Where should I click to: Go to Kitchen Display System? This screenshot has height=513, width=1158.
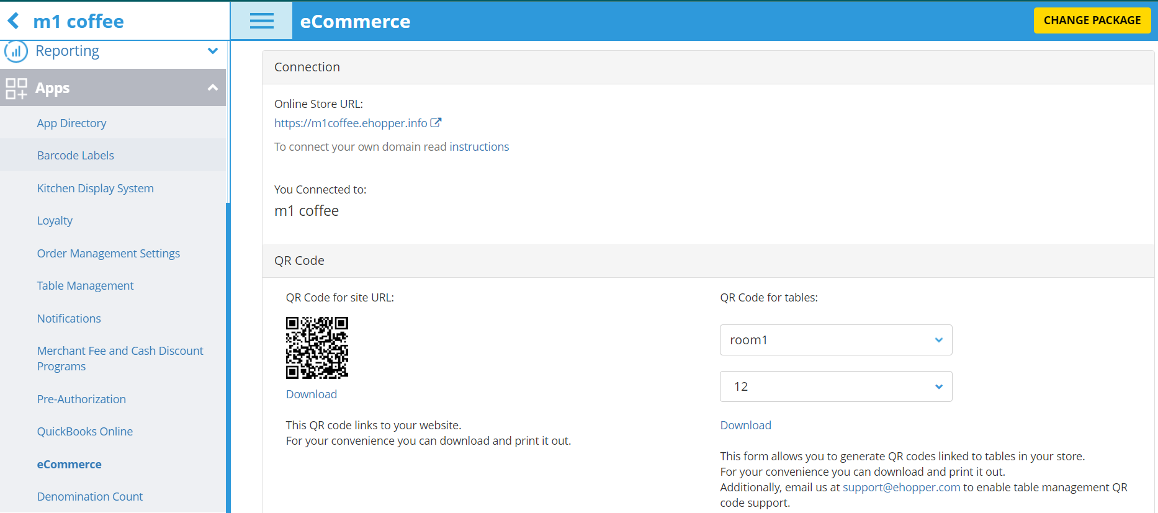point(95,188)
